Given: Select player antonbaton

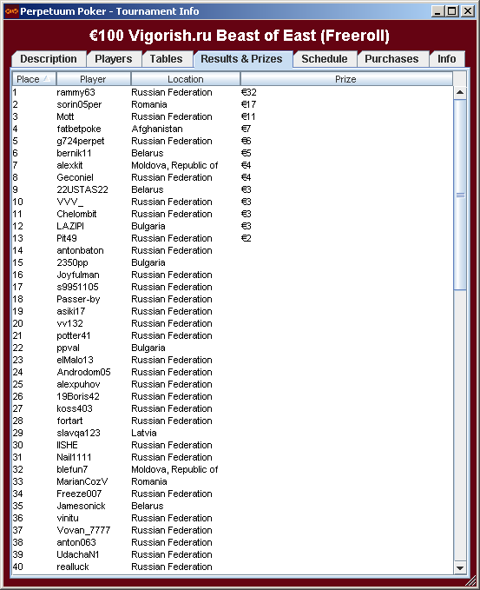Looking at the screenshot, I should click(x=80, y=250).
